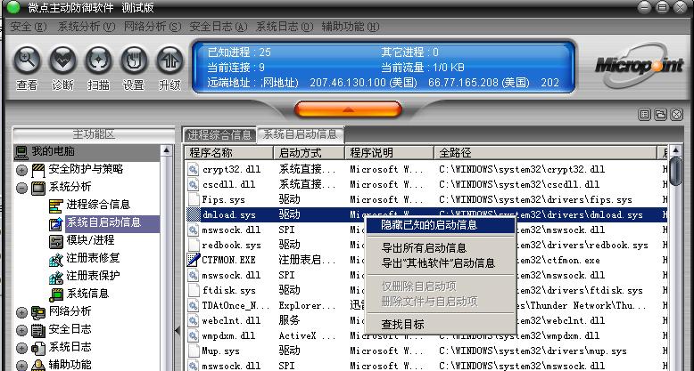Choose 导出所有启动信息 from the context menu

[x=441, y=248]
